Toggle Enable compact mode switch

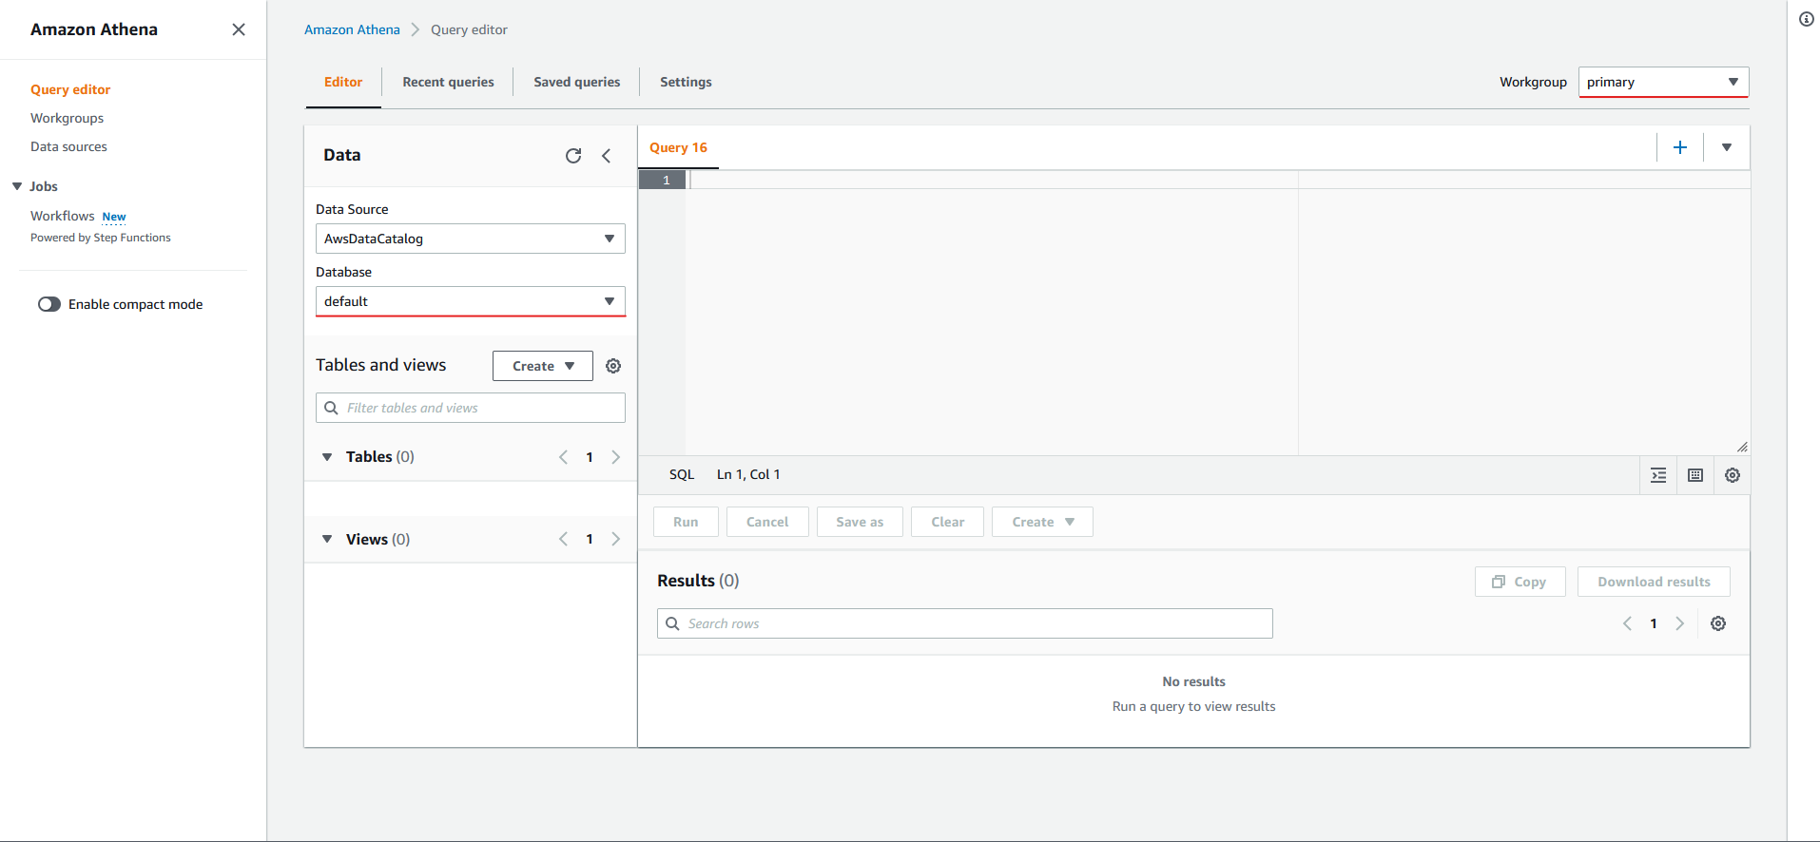tap(49, 304)
